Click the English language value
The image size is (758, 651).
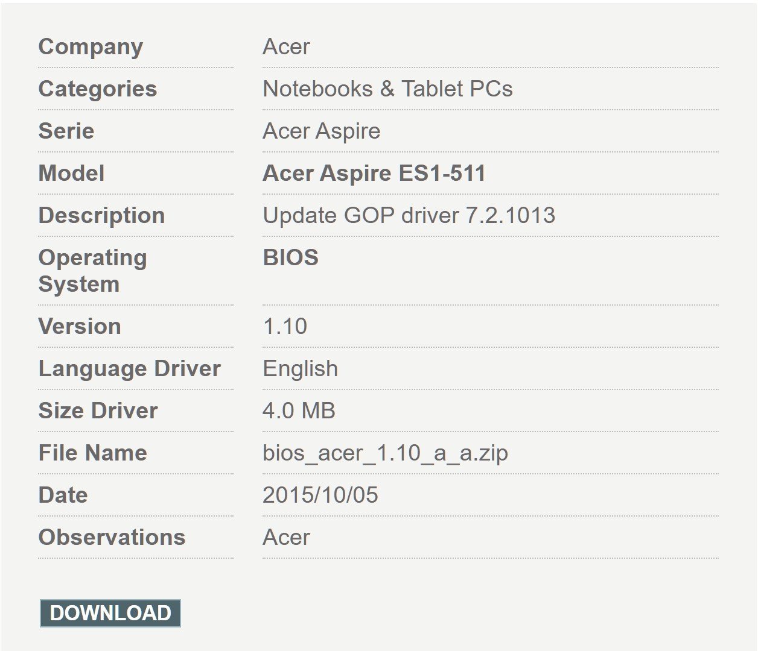click(301, 369)
